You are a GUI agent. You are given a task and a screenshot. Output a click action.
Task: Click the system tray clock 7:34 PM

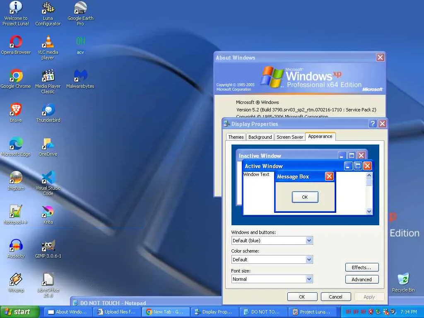(x=408, y=312)
